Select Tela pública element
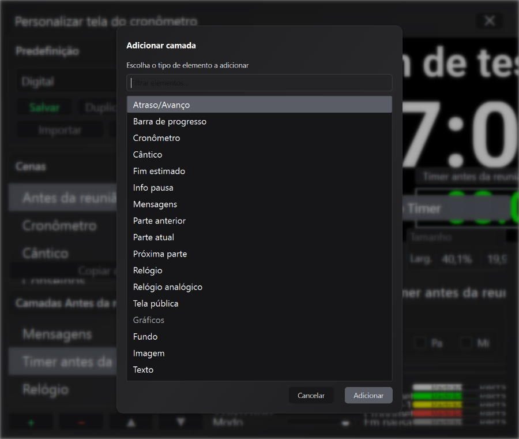Viewport: 519px width, 439px height. pyautogui.click(x=259, y=304)
